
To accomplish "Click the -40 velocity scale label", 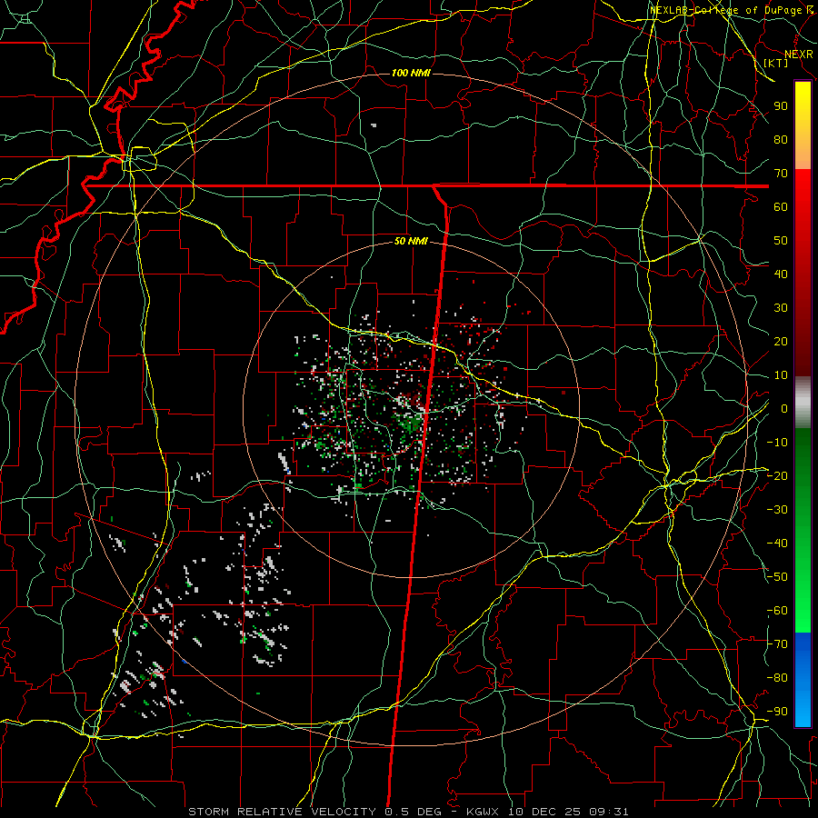I will coord(777,544).
